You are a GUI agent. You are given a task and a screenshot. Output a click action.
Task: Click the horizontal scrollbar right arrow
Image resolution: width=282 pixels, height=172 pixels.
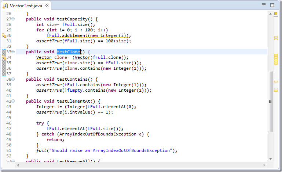(264, 165)
